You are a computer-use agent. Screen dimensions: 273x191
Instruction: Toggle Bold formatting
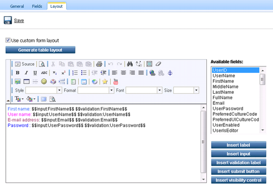coord(17,73)
